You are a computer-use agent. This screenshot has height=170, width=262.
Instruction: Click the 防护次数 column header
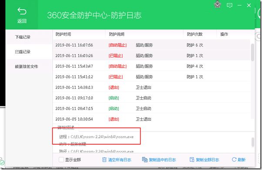pyautogui.click(x=195, y=34)
